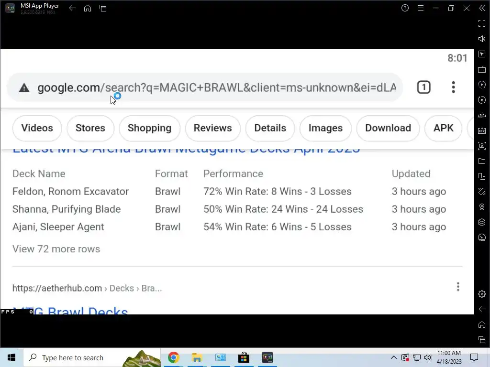Show hidden system tray icons chevron
Image resolution: width=490 pixels, height=367 pixels.
394,357
